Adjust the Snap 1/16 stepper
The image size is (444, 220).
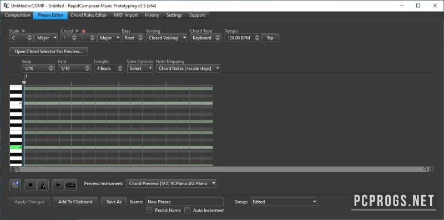51,68
